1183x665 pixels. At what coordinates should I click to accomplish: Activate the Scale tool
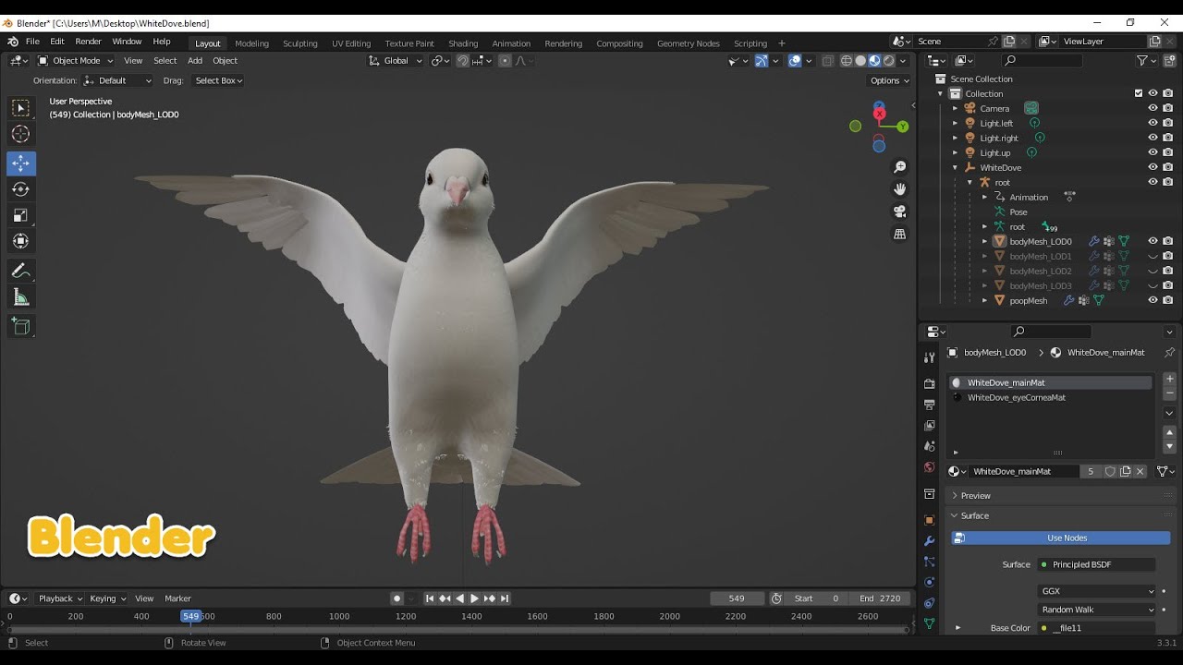point(20,215)
